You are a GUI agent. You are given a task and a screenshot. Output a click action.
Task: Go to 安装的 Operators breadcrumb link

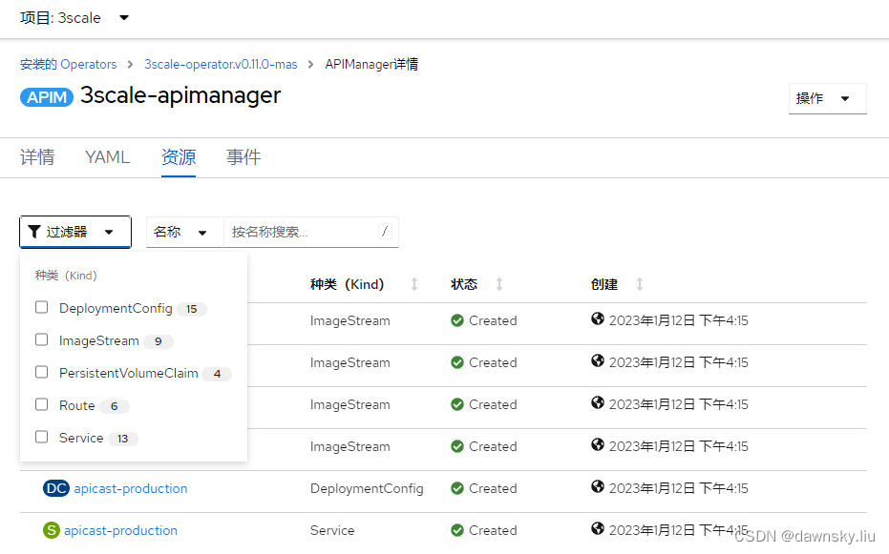(x=68, y=65)
